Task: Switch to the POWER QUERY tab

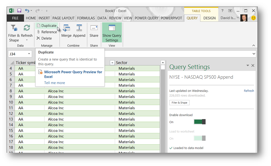Action: pyautogui.click(x=147, y=18)
